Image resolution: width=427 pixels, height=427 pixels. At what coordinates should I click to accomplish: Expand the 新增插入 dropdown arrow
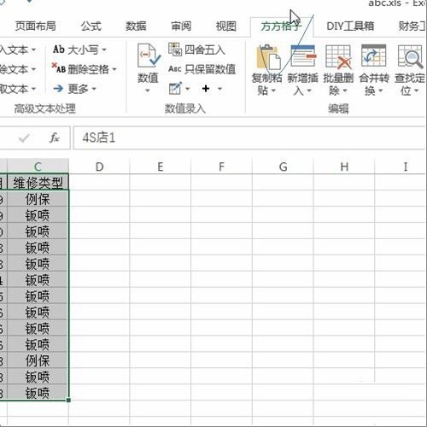(x=309, y=91)
